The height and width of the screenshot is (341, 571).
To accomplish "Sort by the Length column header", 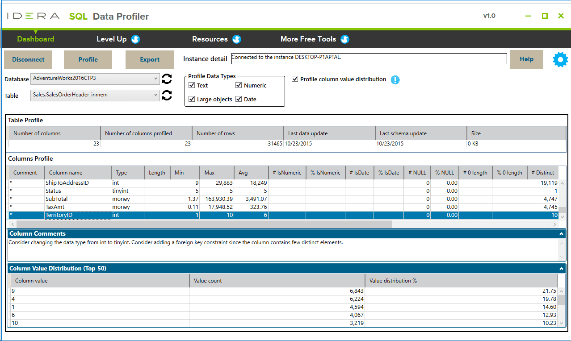I will pyautogui.click(x=157, y=173).
